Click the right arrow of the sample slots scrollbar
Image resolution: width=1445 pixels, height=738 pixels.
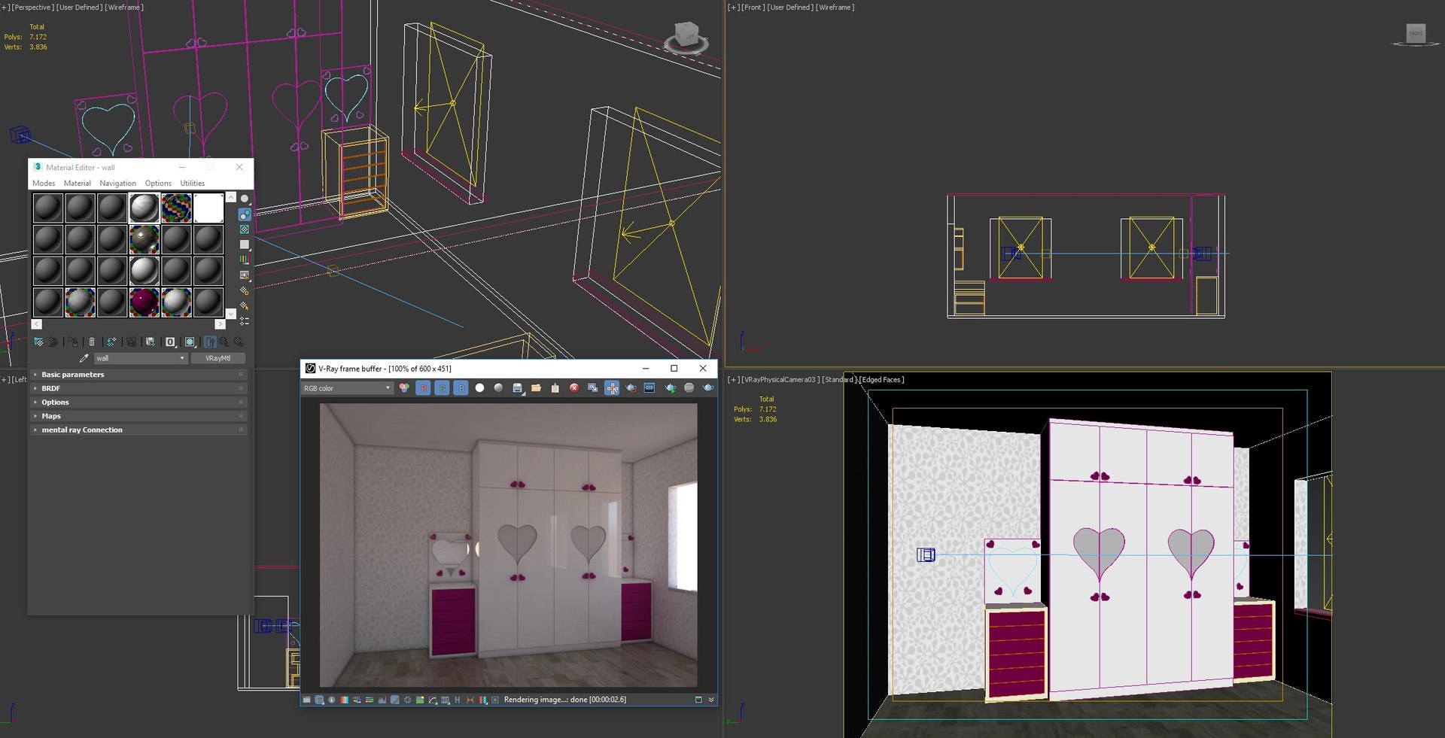click(220, 324)
